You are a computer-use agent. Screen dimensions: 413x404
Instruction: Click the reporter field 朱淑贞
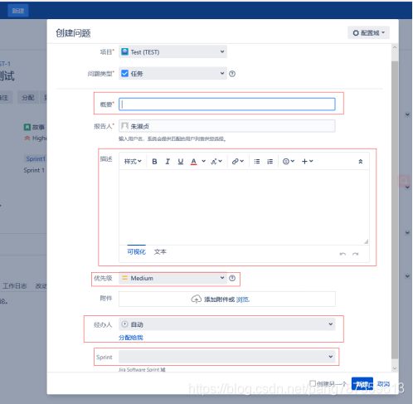[x=227, y=126]
